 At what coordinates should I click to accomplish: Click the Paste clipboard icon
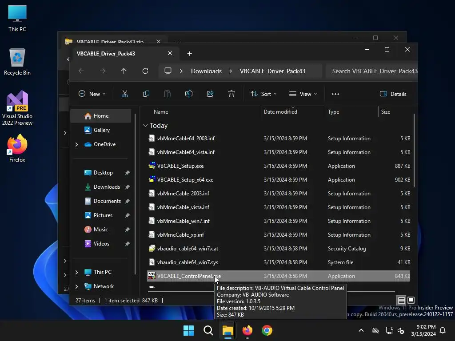pos(168,94)
